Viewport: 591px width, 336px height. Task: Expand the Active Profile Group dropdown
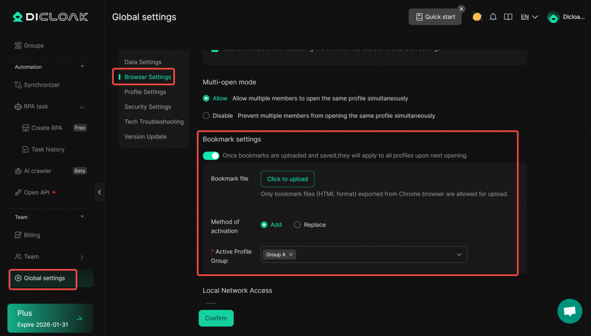point(459,255)
